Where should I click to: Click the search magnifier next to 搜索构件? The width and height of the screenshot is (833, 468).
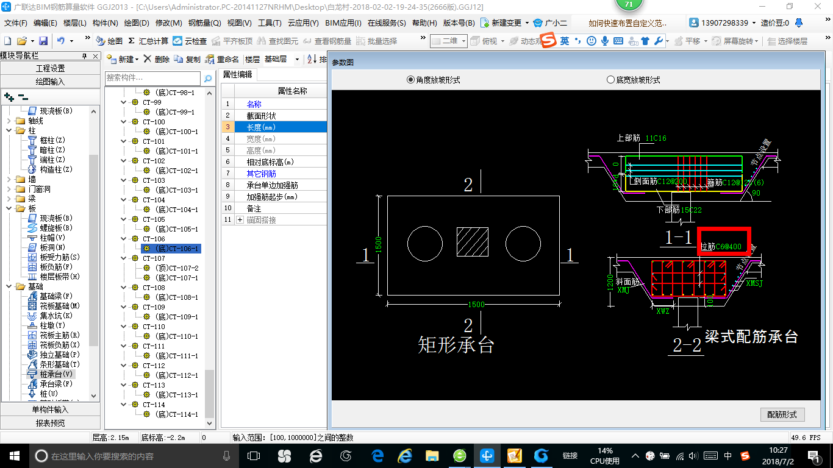point(208,78)
